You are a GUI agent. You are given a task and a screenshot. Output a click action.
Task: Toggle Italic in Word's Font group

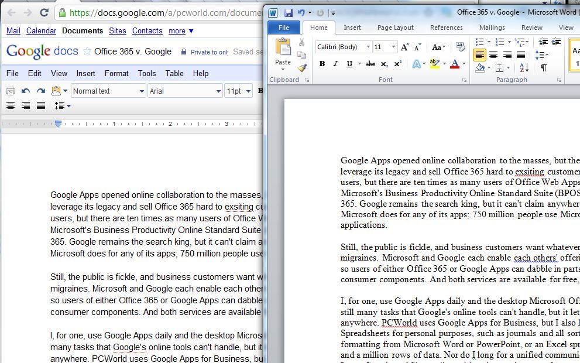[x=335, y=64]
